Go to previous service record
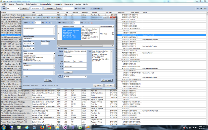This screenshot has height=130, width=208. (x=71, y=23)
